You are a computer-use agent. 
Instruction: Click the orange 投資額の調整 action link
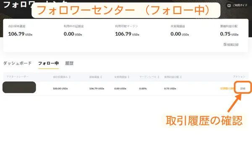227,89
